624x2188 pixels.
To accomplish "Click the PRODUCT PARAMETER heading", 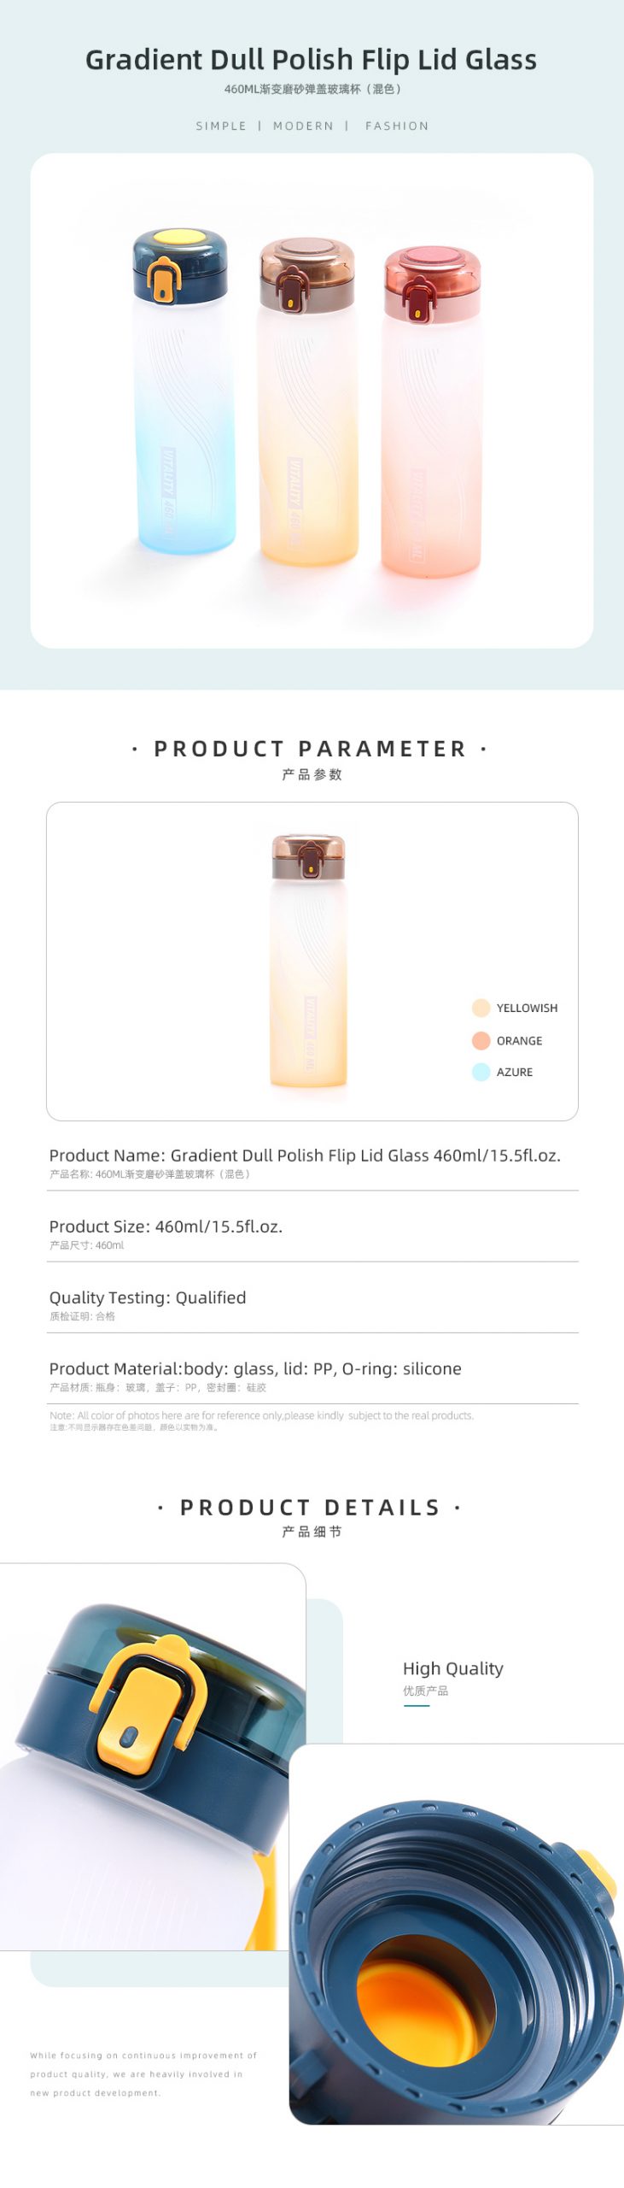I will click(x=311, y=749).
